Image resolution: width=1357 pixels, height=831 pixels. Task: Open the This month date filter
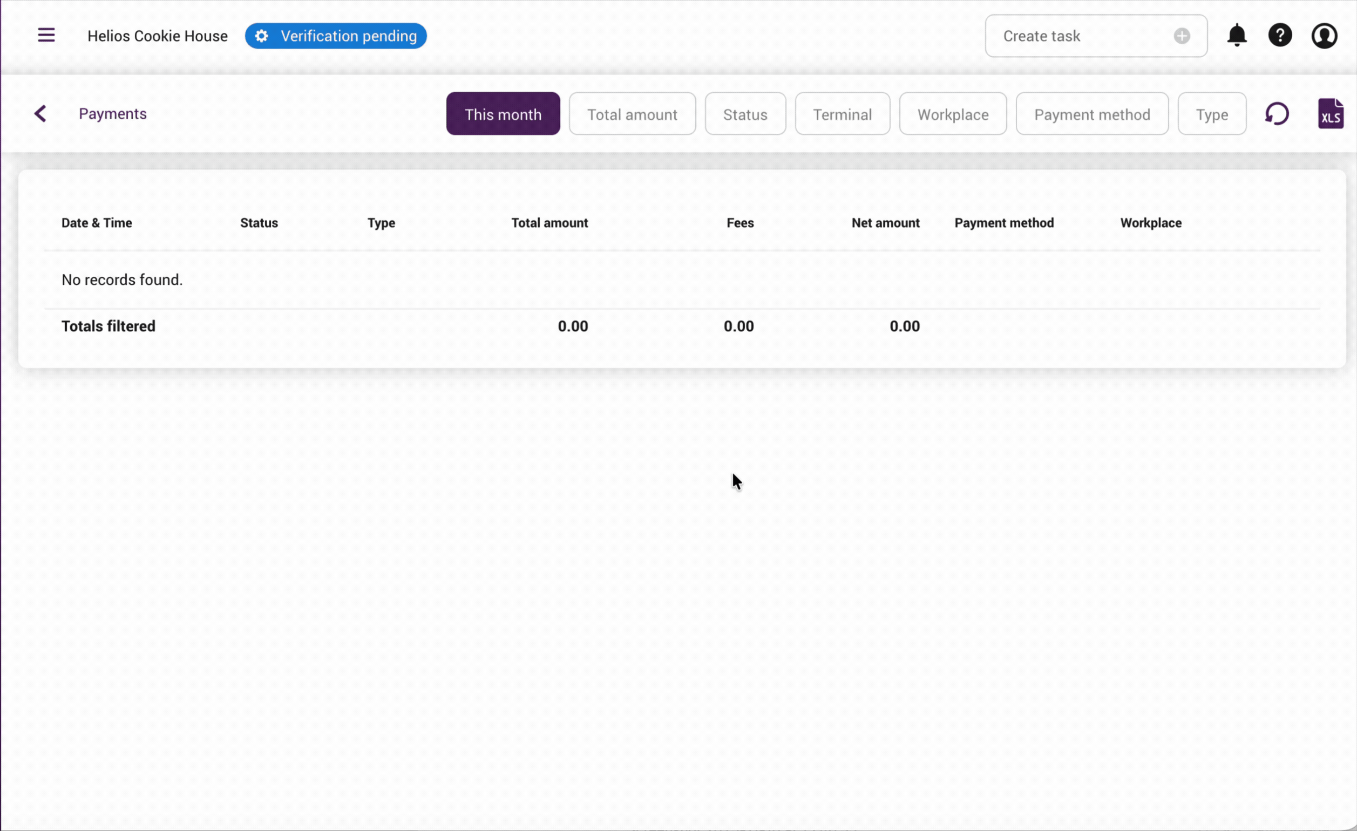pyautogui.click(x=503, y=113)
